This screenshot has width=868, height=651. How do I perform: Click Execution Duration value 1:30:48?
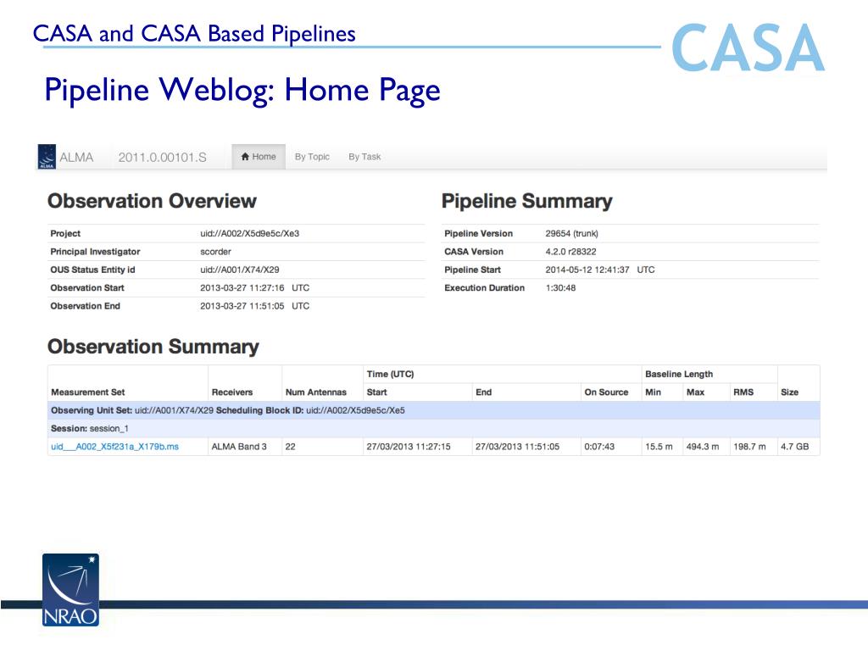pos(560,288)
